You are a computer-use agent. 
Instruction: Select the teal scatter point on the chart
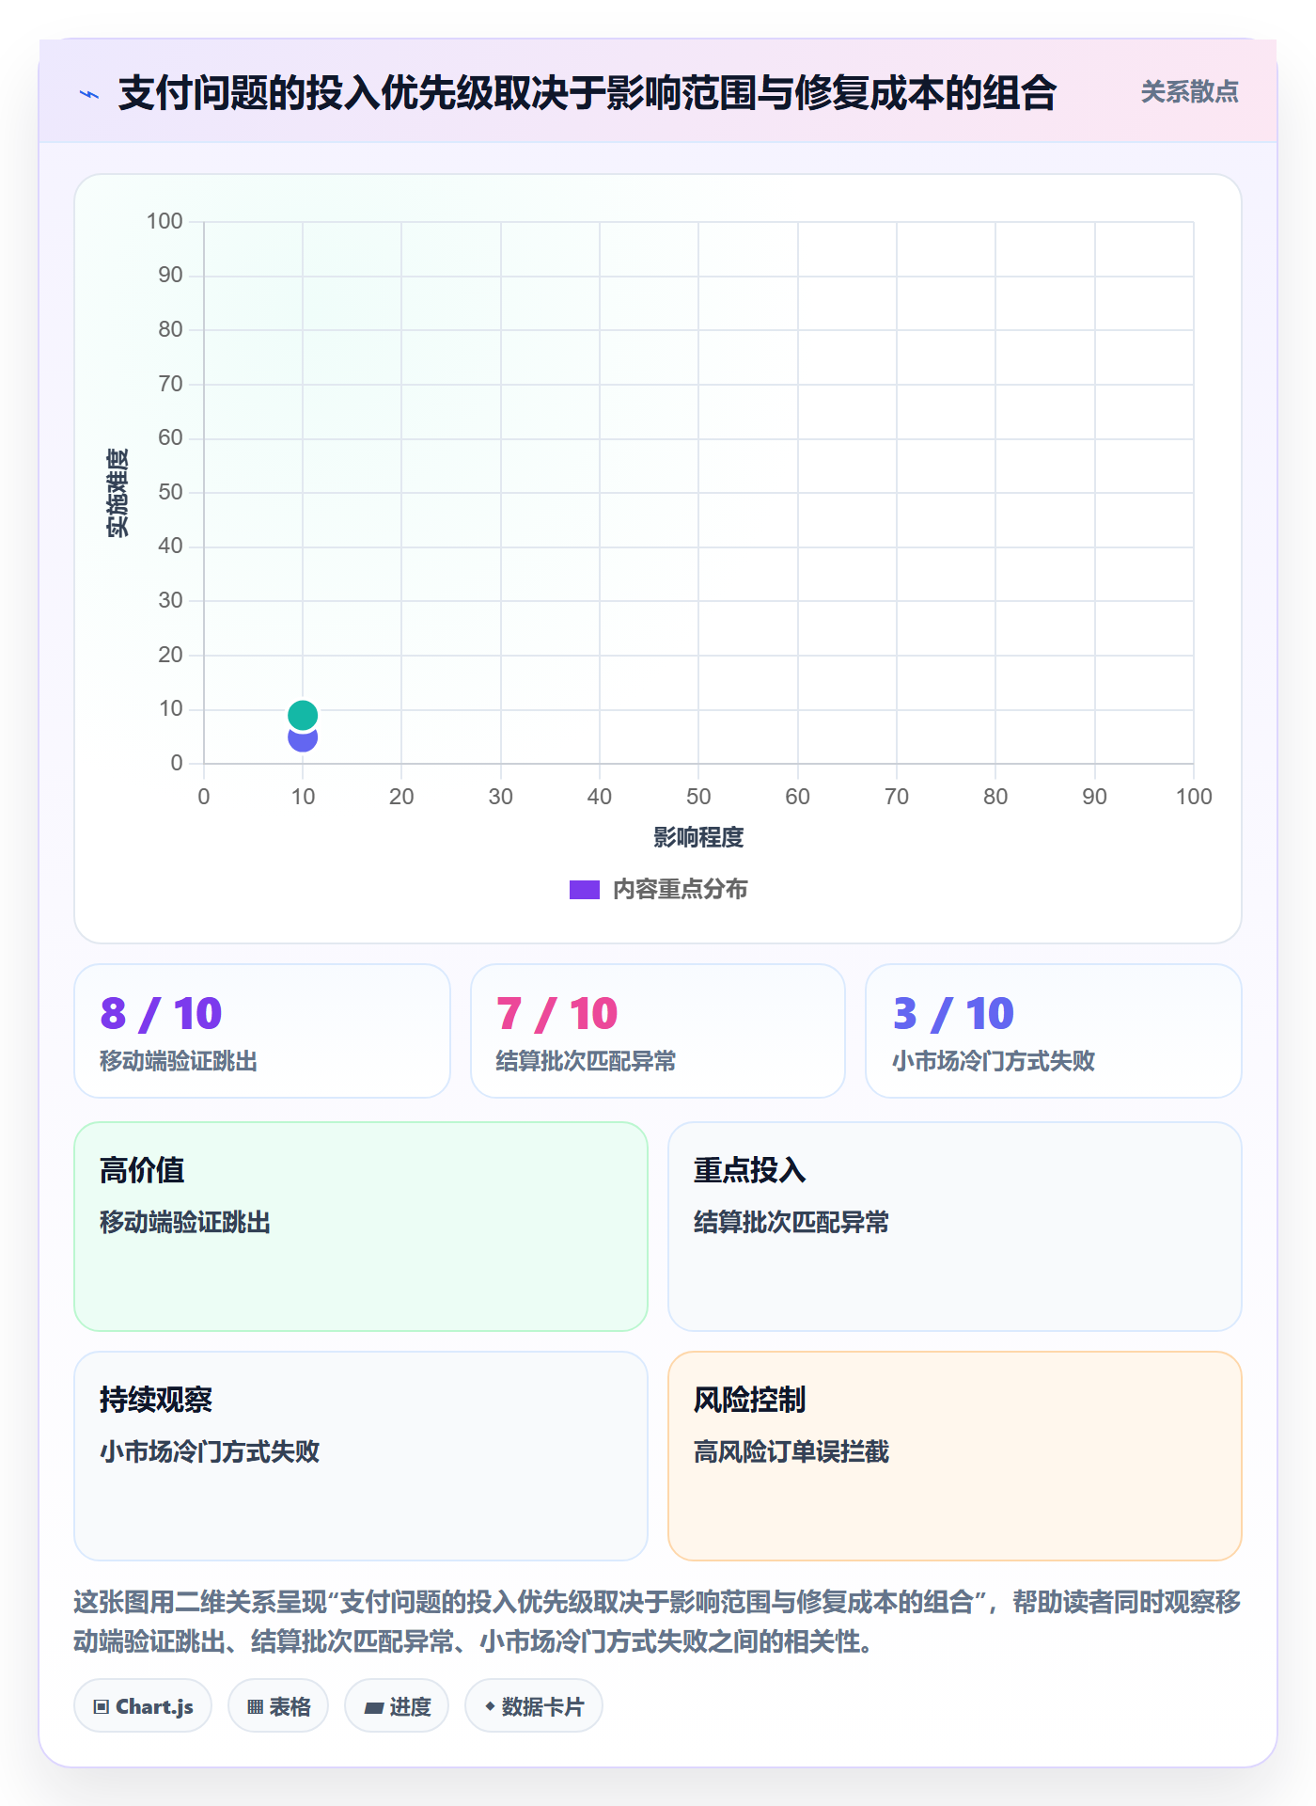(x=303, y=715)
